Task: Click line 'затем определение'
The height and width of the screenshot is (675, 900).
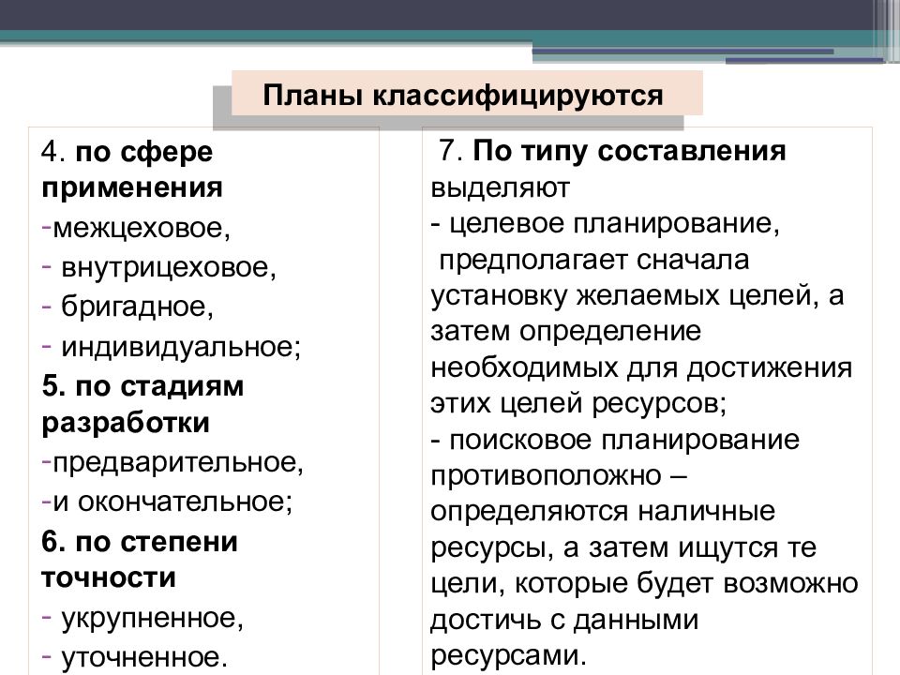Action: (x=566, y=332)
